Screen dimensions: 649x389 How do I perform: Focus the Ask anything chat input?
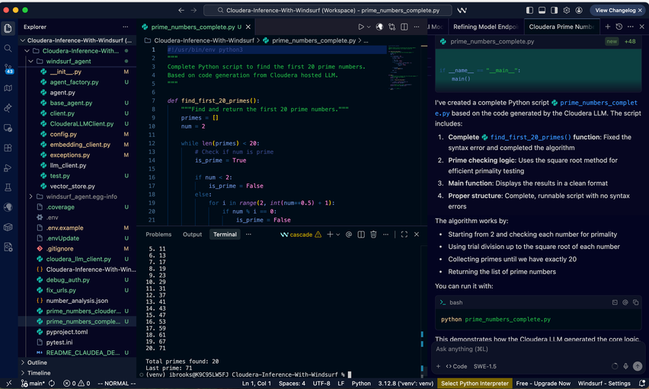pyautogui.click(x=538, y=349)
